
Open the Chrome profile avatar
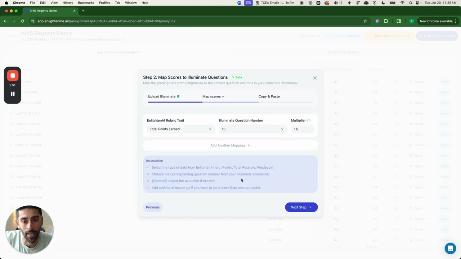[412, 21]
